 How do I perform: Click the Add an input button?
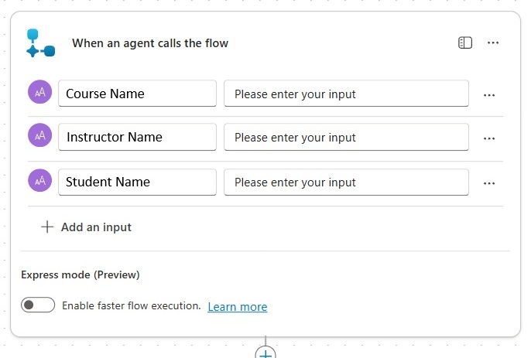tap(96, 227)
